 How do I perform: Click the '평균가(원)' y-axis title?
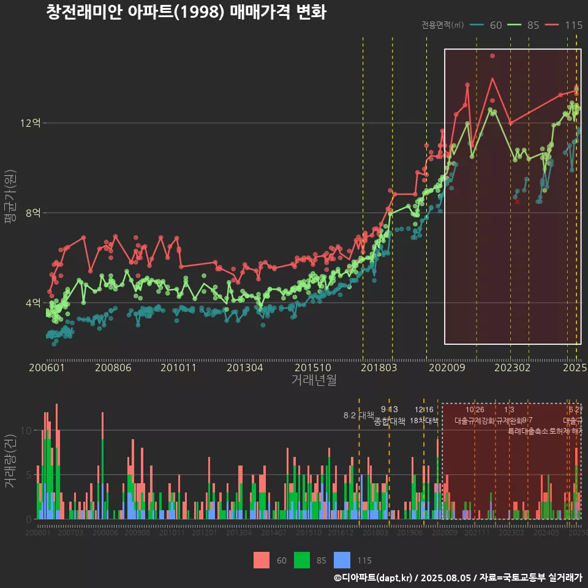point(10,197)
